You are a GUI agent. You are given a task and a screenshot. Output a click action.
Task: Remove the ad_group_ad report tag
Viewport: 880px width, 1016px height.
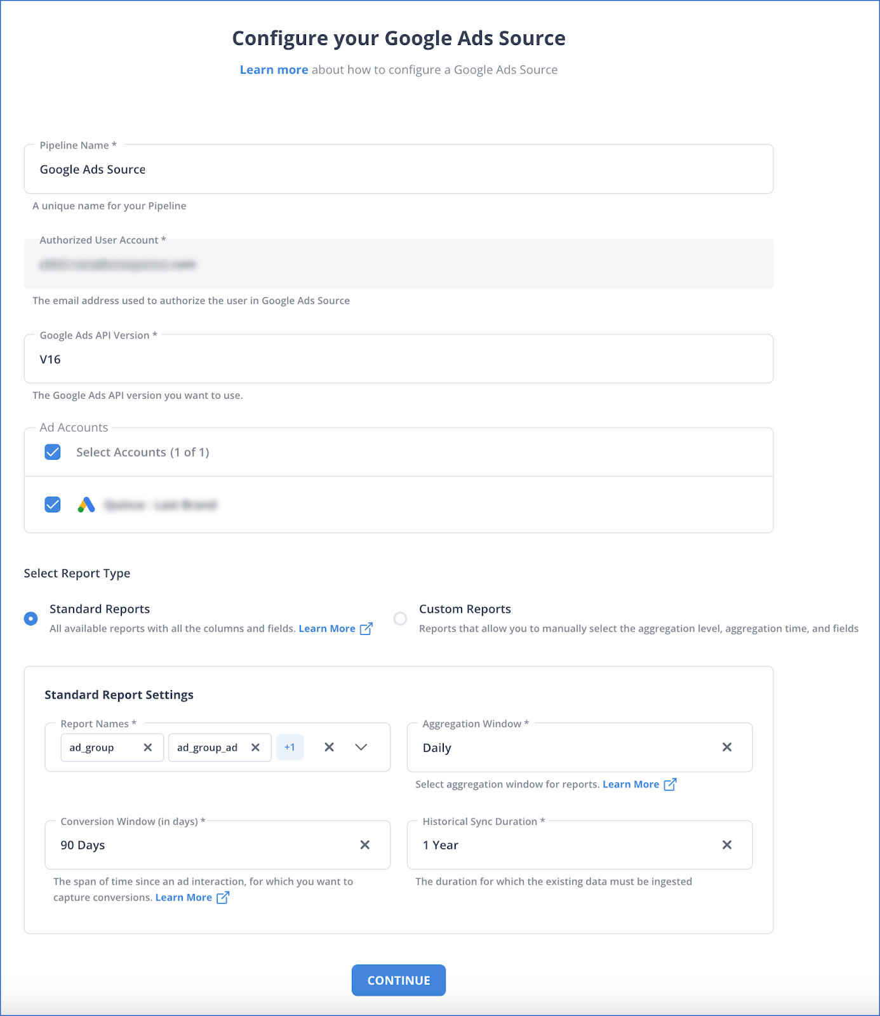[x=255, y=747]
